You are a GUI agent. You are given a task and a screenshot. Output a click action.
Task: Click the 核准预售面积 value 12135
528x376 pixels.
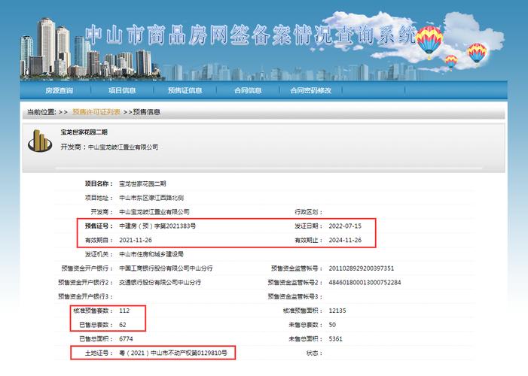(337, 311)
